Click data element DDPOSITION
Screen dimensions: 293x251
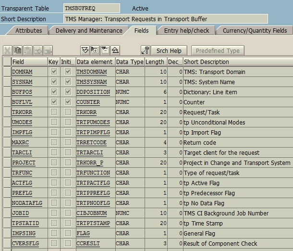93,92
